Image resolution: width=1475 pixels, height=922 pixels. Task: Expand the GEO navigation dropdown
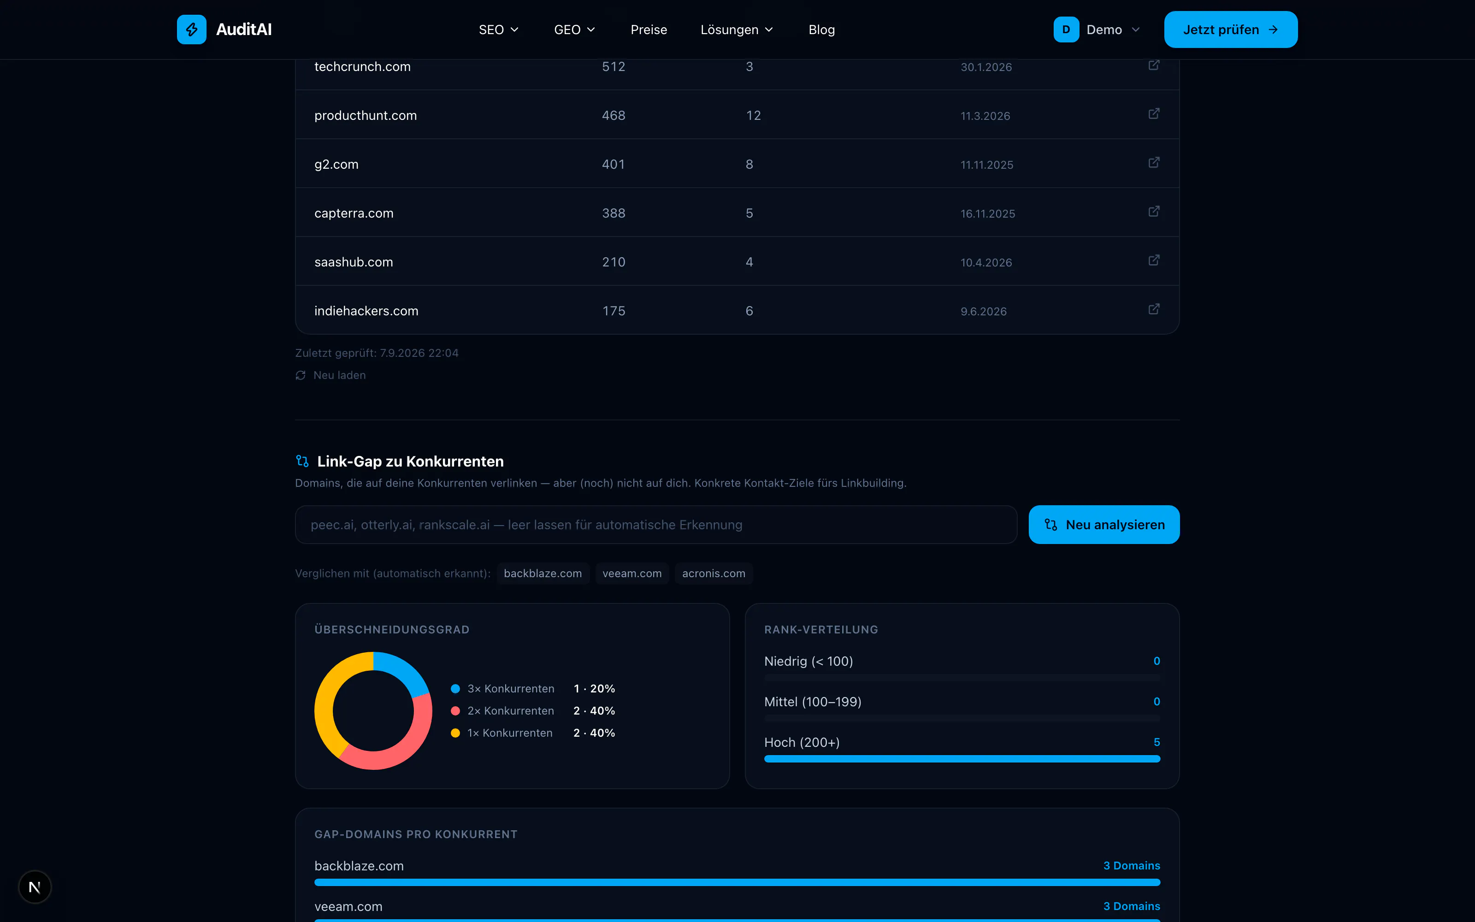(x=574, y=29)
